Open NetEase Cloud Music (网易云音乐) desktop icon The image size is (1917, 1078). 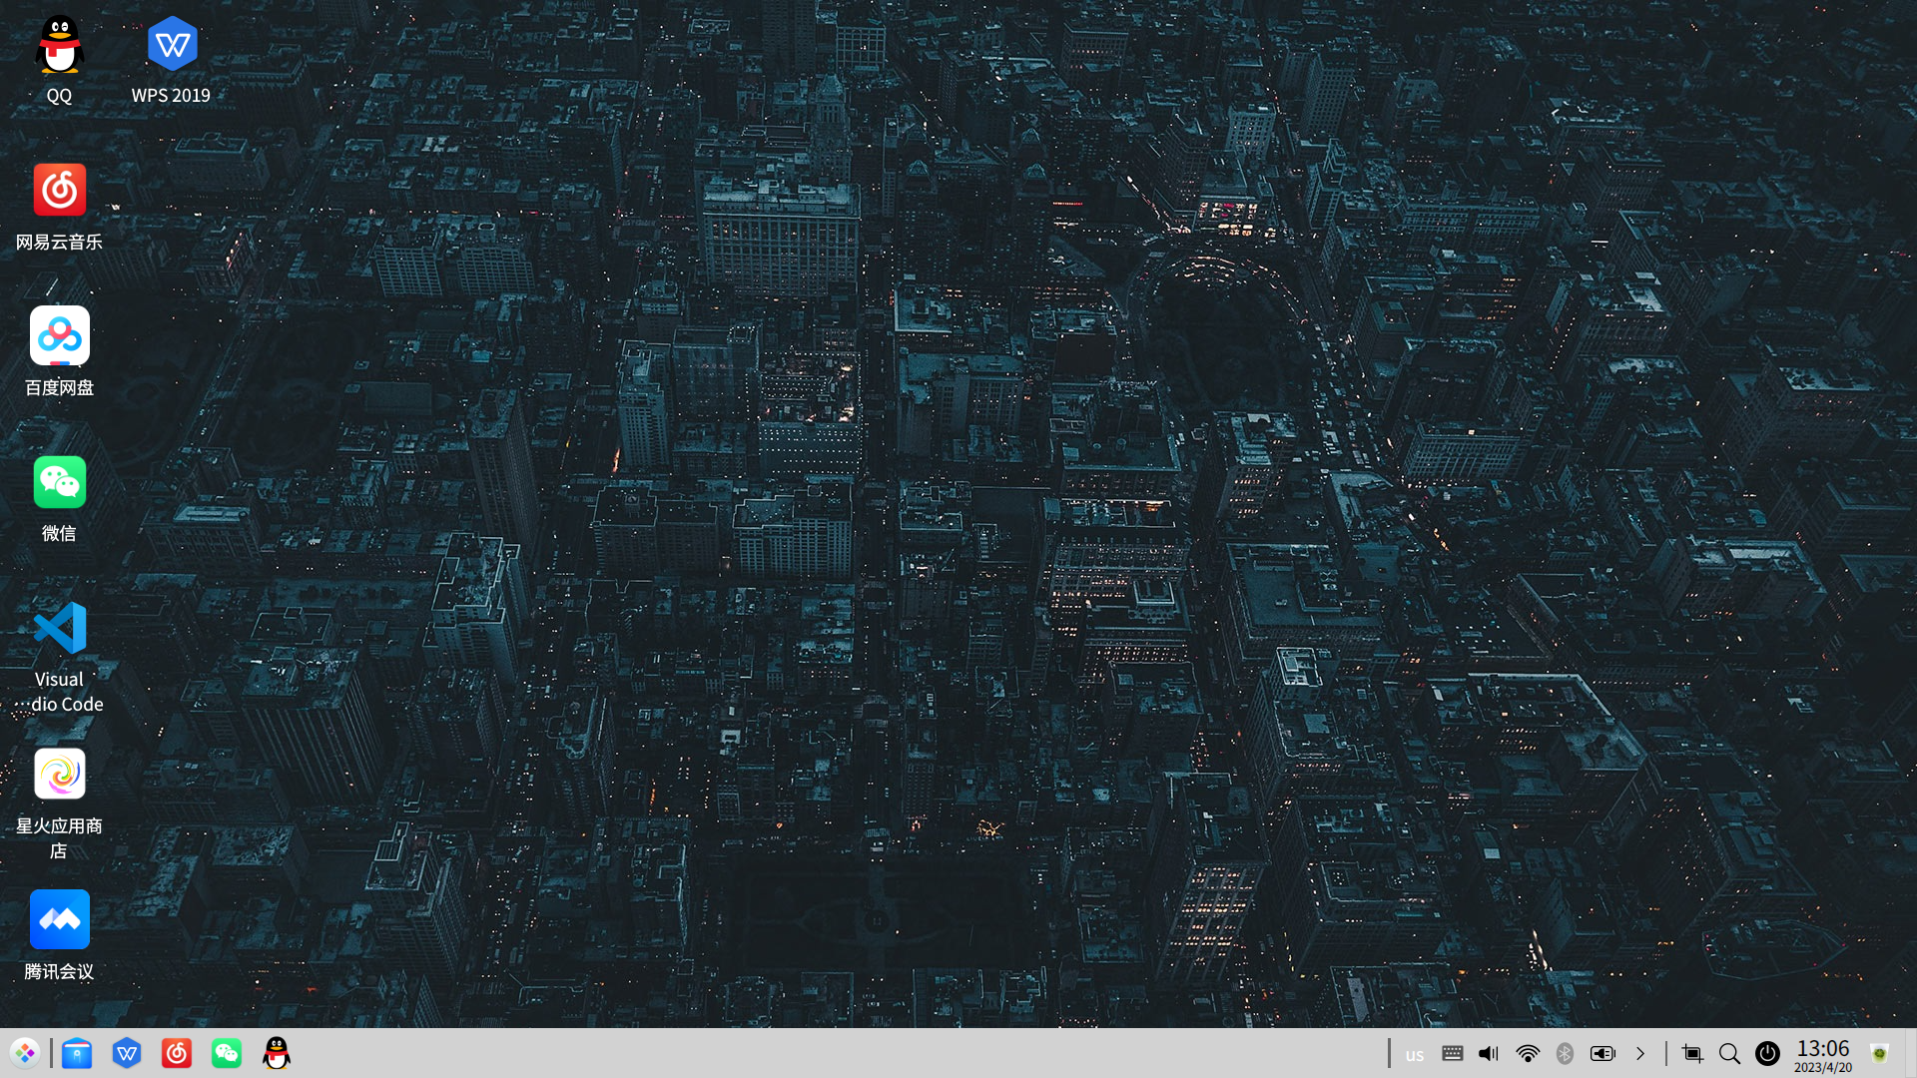click(x=59, y=190)
